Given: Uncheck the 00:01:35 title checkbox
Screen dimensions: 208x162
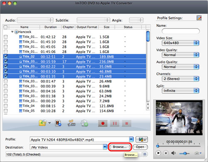Looking at the screenshot, I should coord(6,76).
